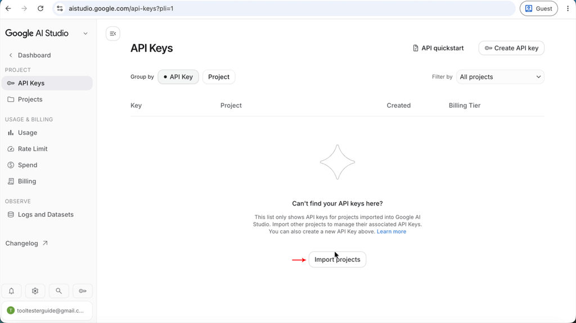Expand Google AI Studio dropdown chevron
The height and width of the screenshot is (323, 576).
(x=85, y=33)
